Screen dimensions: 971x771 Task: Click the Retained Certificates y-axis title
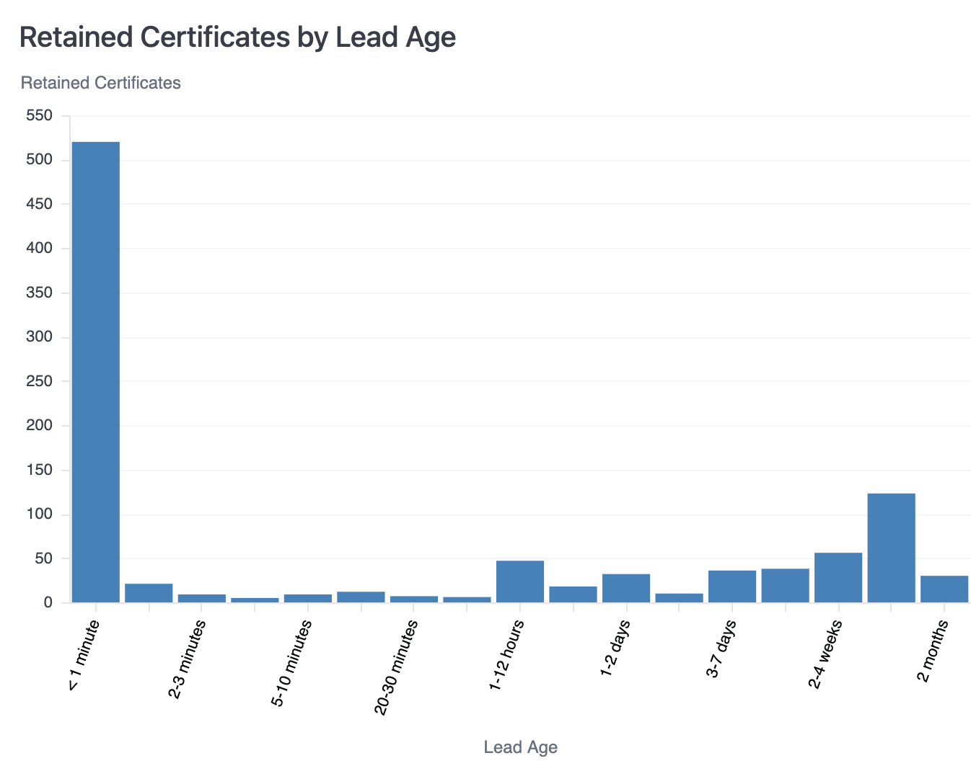click(x=101, y=83)
